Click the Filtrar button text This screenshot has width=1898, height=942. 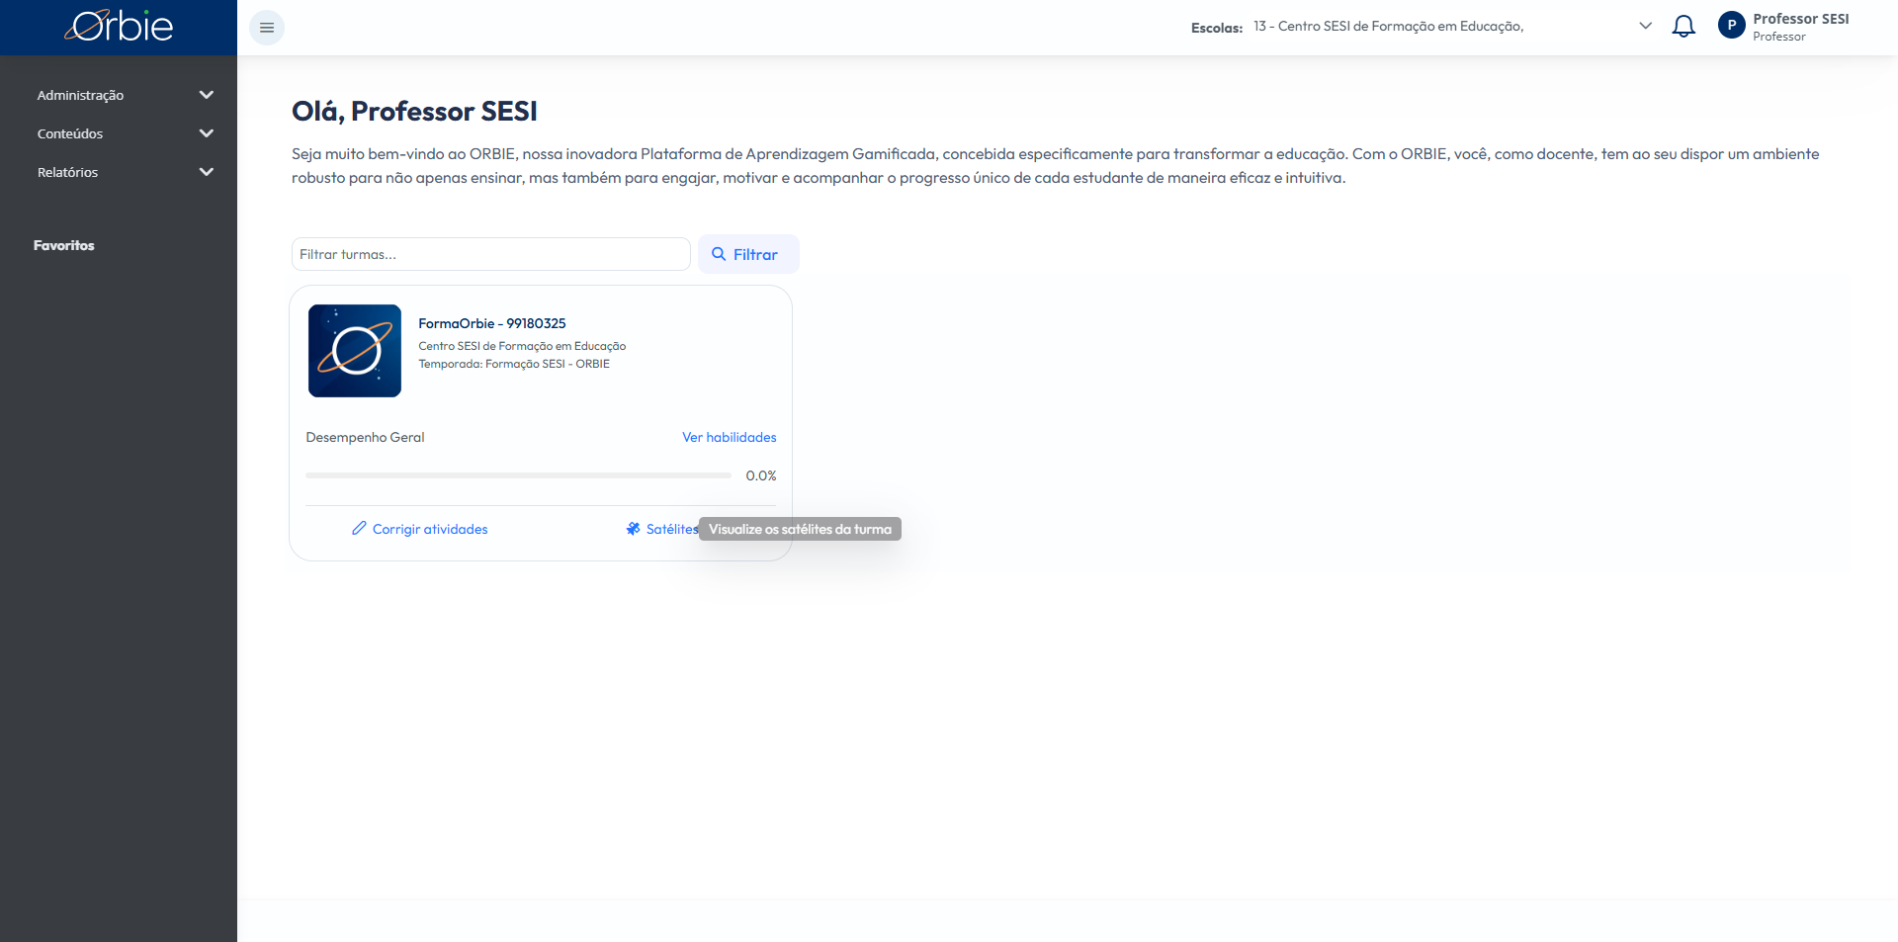tap(755, 255)
